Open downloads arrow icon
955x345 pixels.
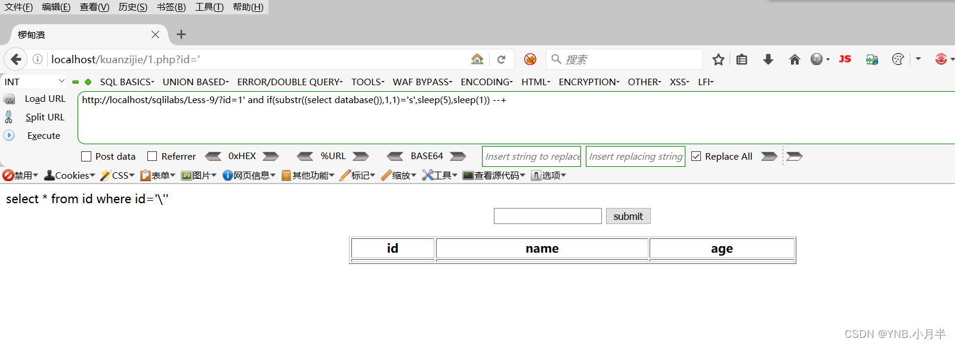point(768,59)
